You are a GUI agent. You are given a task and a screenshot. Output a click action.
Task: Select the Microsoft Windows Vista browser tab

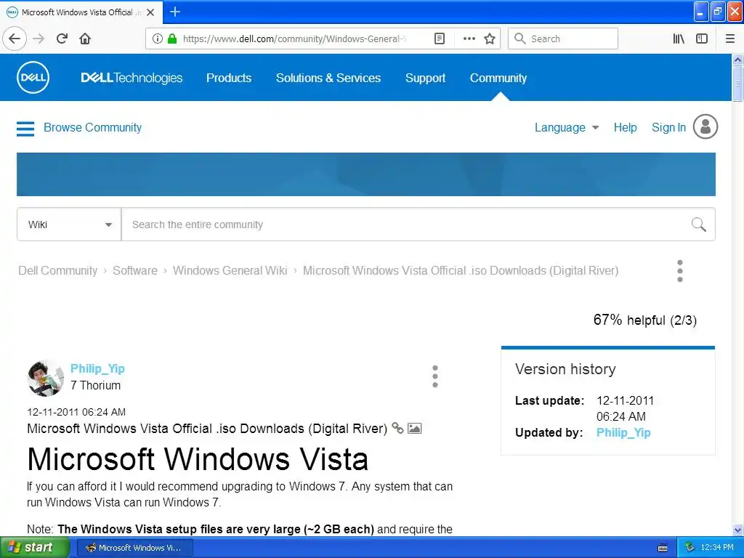pos(81,12)
